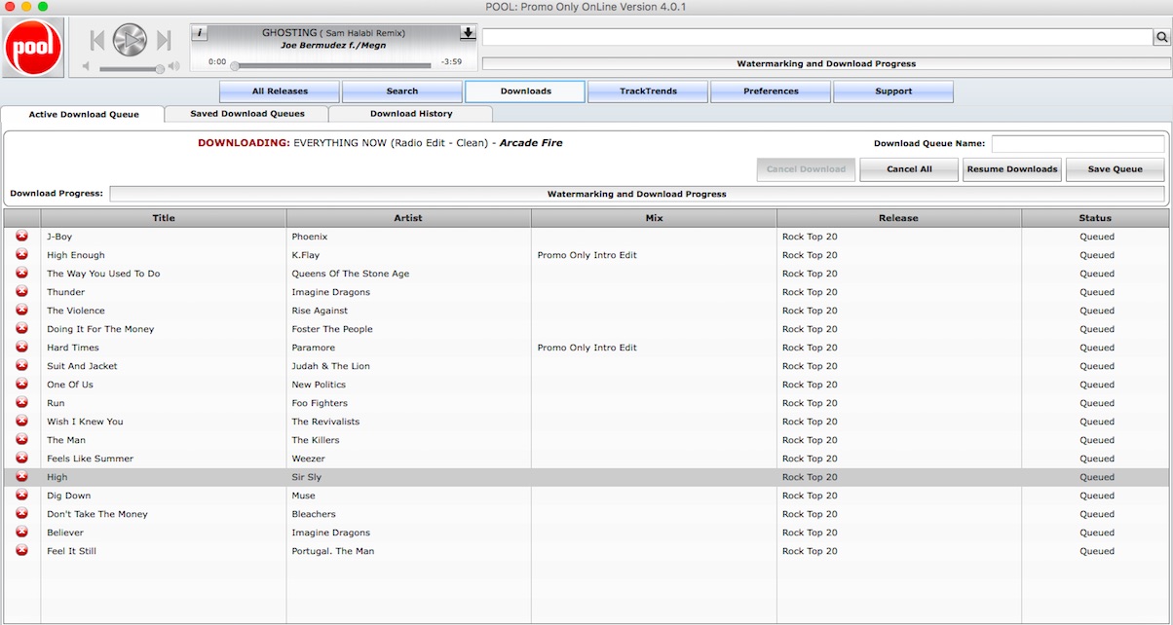Screen dimensions: 1173x625
Task: Remove Hard Times from the queue
Action: click(21, 348)
